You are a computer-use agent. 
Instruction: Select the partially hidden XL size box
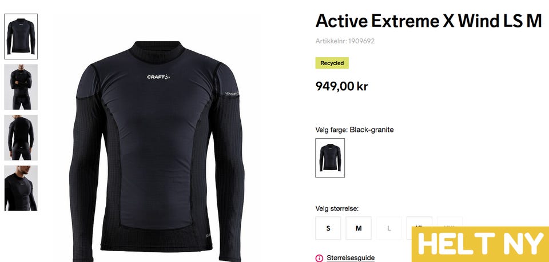pyautogui.click(x=419, y=221)
